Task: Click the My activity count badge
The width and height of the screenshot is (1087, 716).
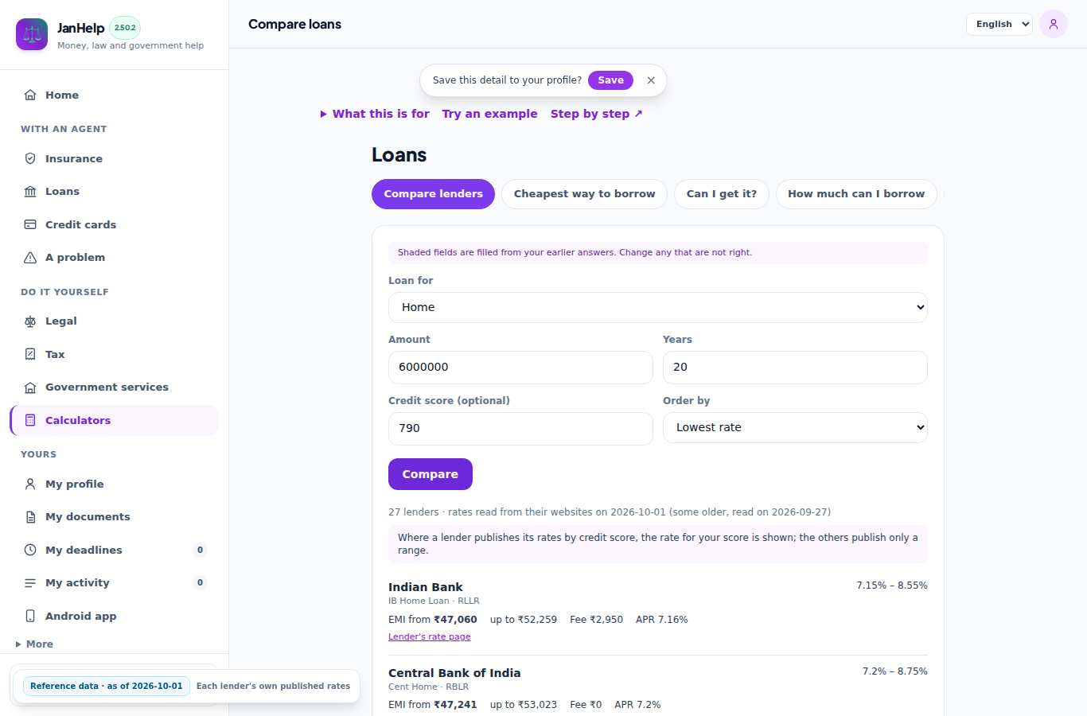Action: [200, 582]
